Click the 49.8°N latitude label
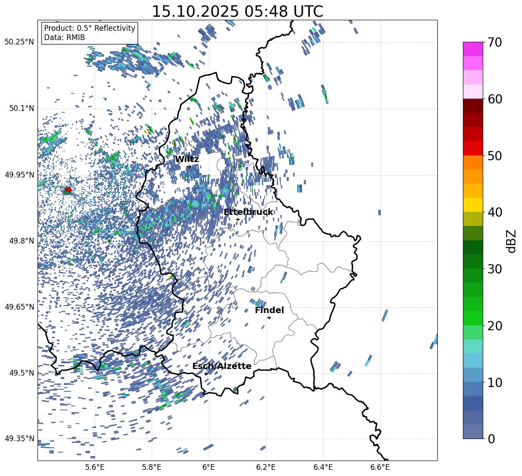The height and width of the screenshot is (476, 522). (22, 241)
